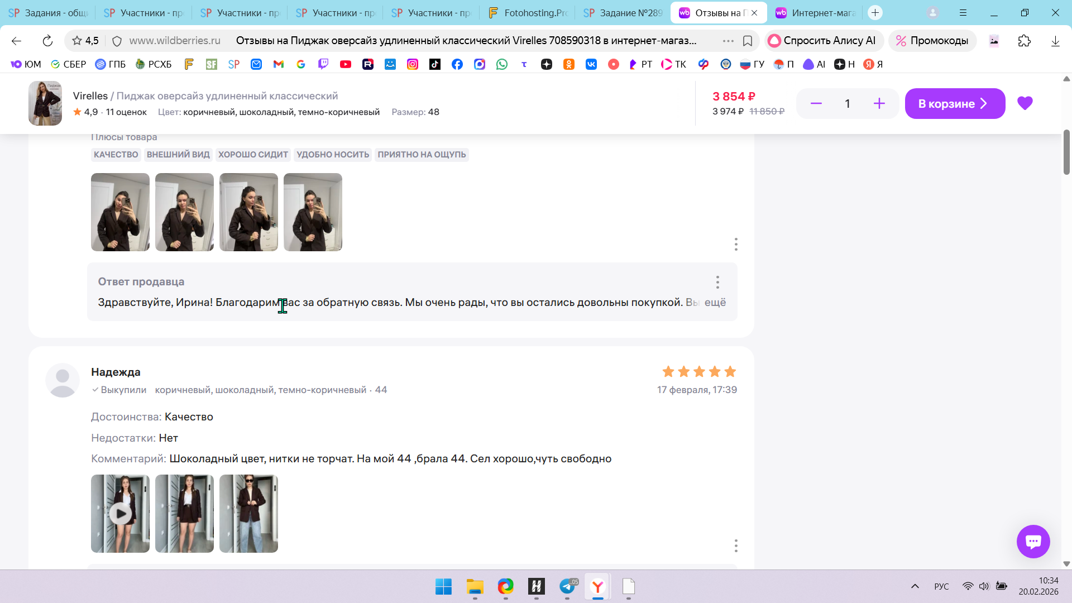Screen dimensions: 1072x603
Task: Click browser bookmark icon in address bar
Action: [748, 41]
